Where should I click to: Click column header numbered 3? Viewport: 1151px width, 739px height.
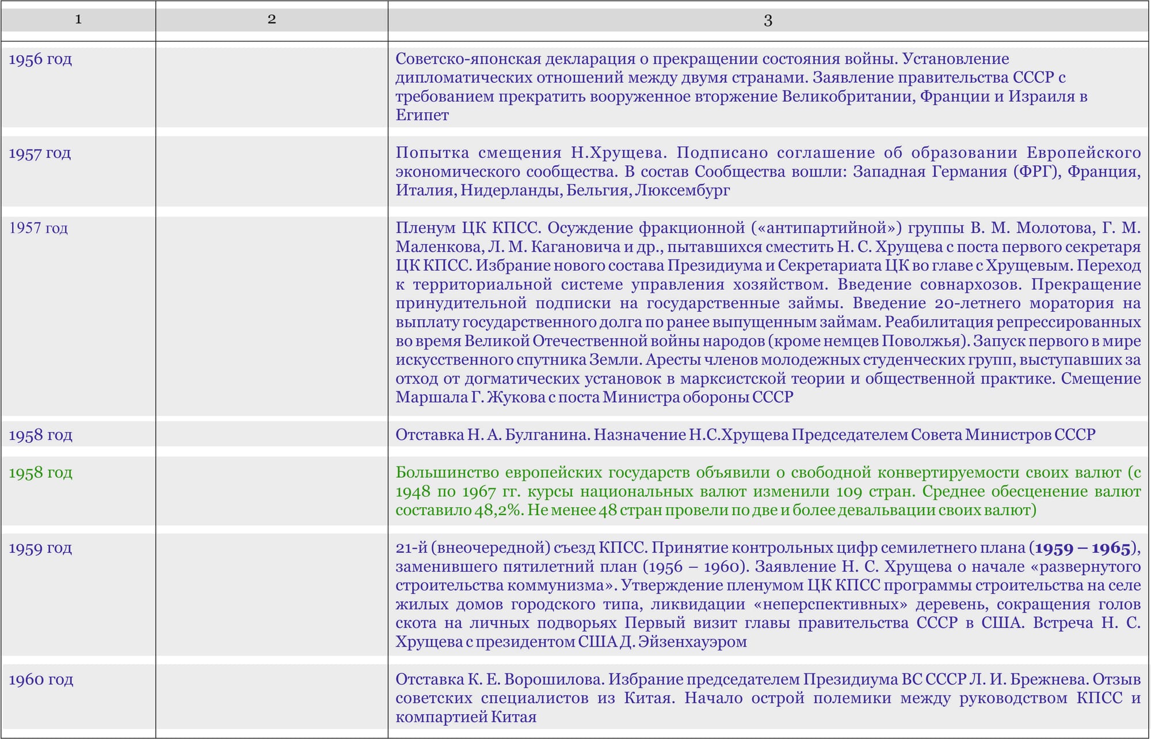(x=768, y=21)
